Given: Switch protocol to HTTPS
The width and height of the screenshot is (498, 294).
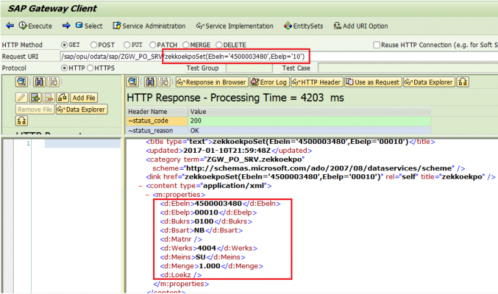Looking at the screenshot, I should (x=91, y=68).
